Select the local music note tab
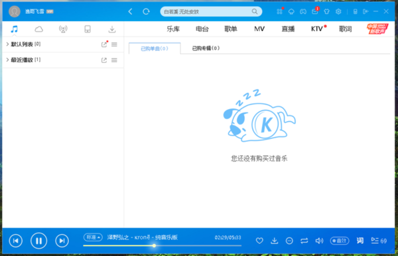The image size is (398, 256). tap(14, 29)
